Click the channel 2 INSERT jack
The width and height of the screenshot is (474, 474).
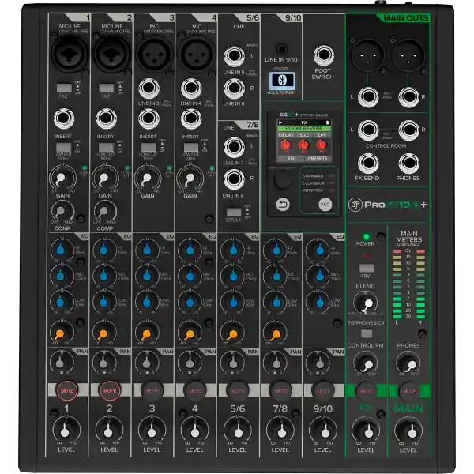pyautogui.click(x=106, y=118)
